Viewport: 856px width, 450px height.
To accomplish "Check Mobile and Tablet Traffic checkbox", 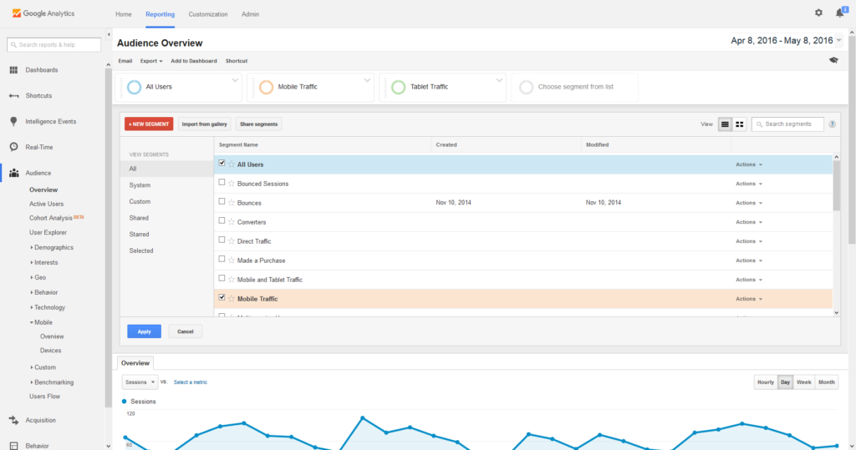I will tap(222, 278).
